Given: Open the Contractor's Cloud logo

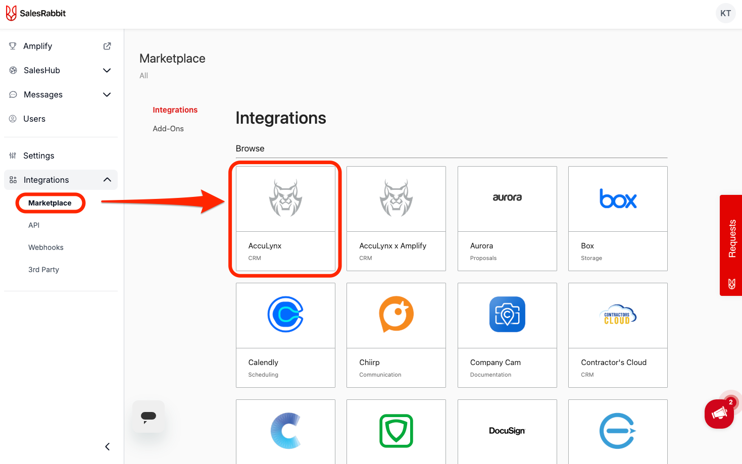Looking at the screenshot, I should (x=618, y=315).
